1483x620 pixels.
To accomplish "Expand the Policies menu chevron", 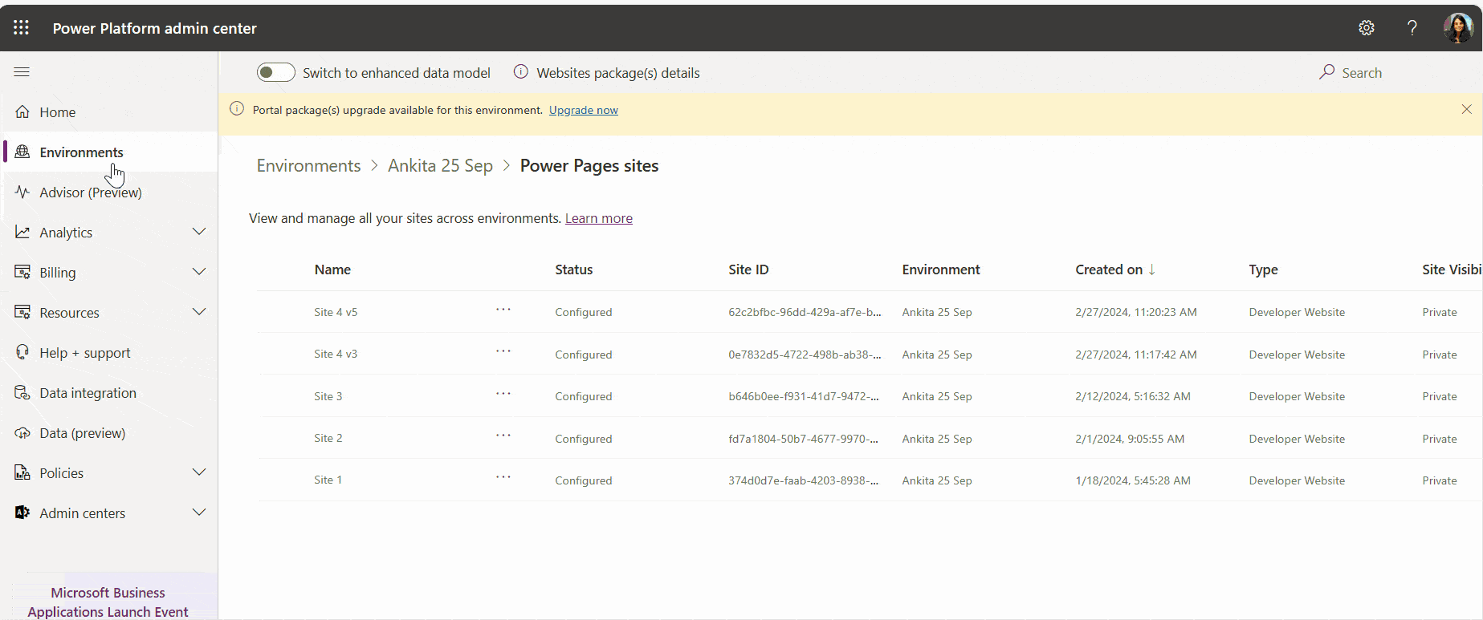I will (199, 472).
